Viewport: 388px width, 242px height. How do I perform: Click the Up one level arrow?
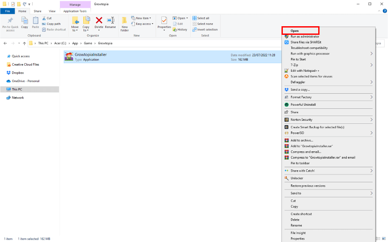pos(24,43)
